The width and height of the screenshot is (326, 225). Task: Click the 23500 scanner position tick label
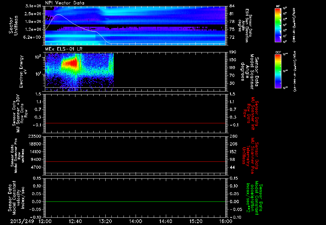(34, 136)
